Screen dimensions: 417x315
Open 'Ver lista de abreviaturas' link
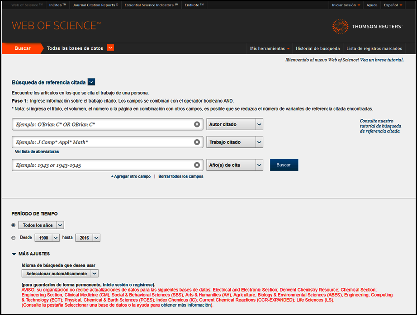coord(37,151)
